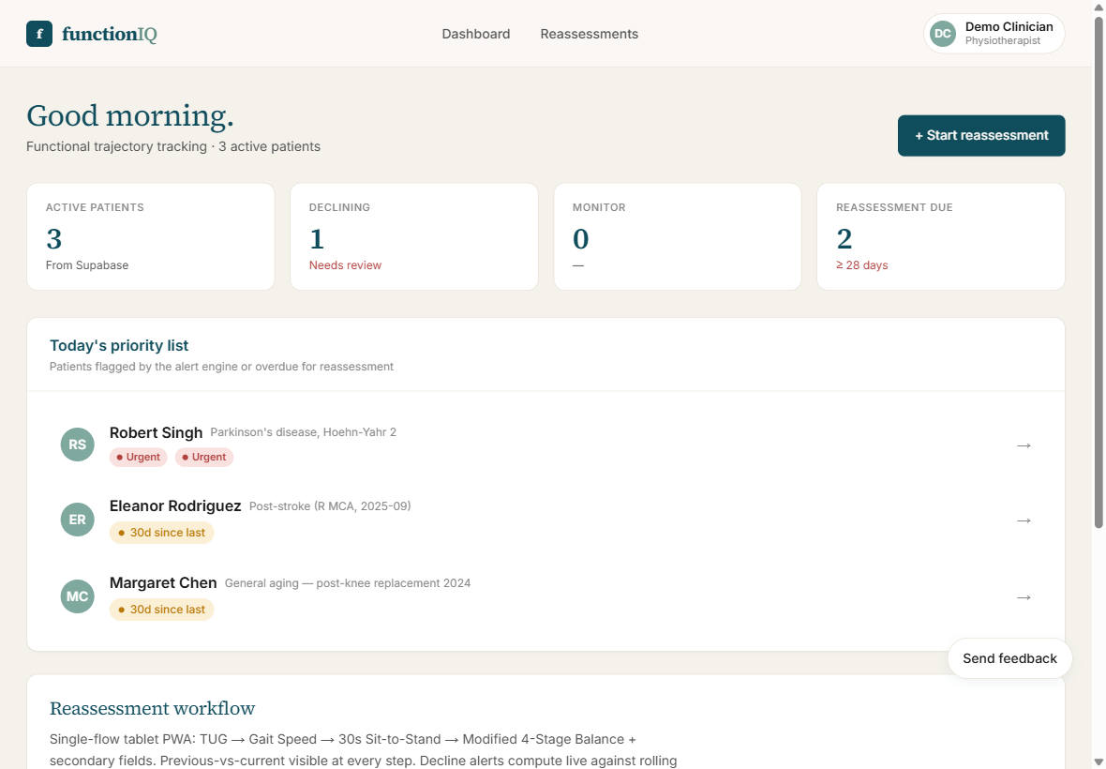Click the scrollbar down arrow
Screen dimensions: 1106x769
click(1099, 761)
